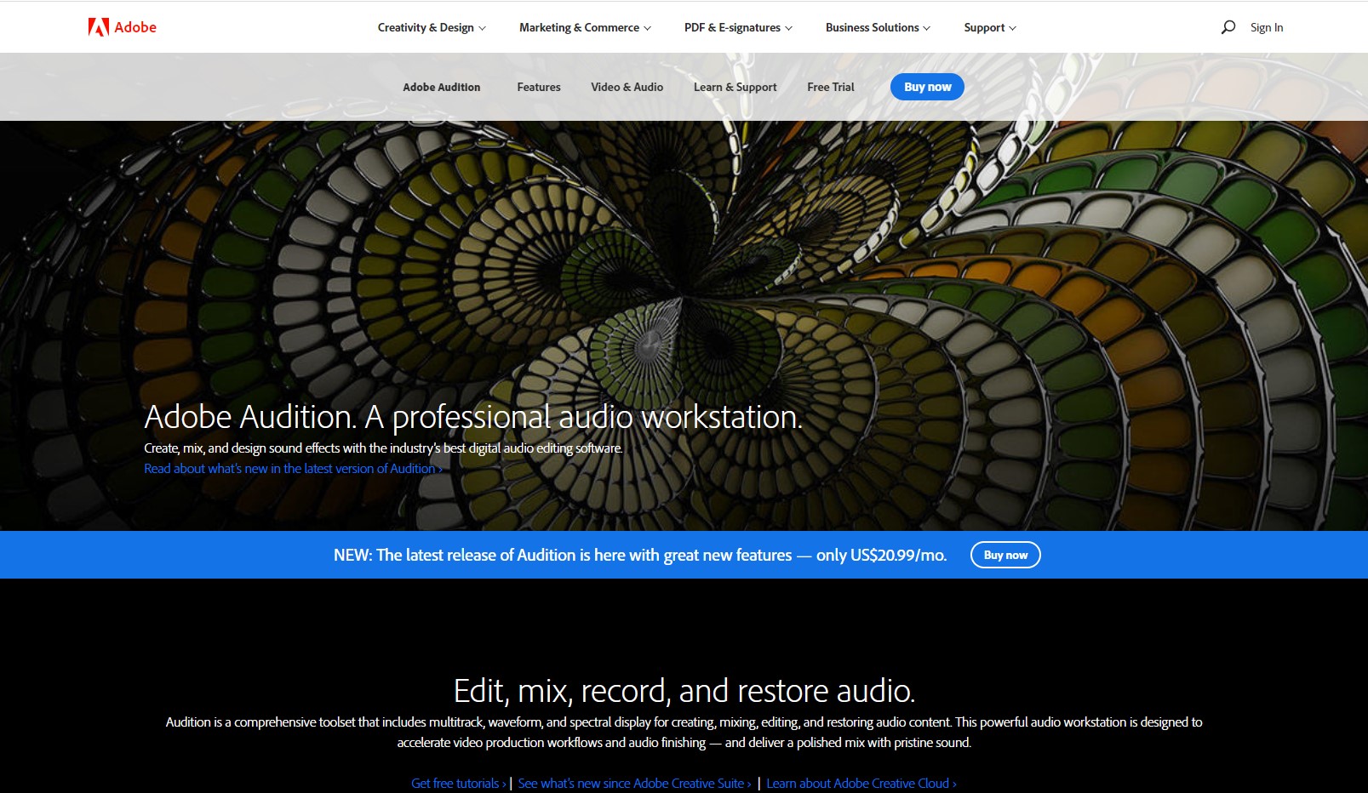This screenshot has height=793, width=1368.
Task: Expand the Creativity & Design menu
Action: (x=432, y=27)
